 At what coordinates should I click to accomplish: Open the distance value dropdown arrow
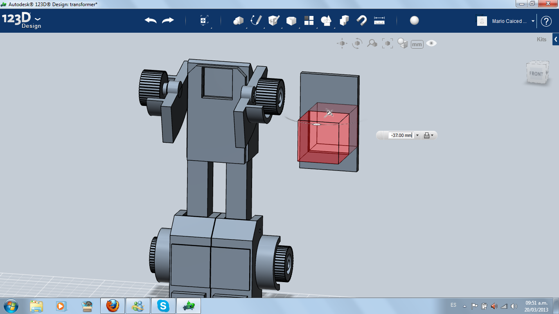click(417, 135)
